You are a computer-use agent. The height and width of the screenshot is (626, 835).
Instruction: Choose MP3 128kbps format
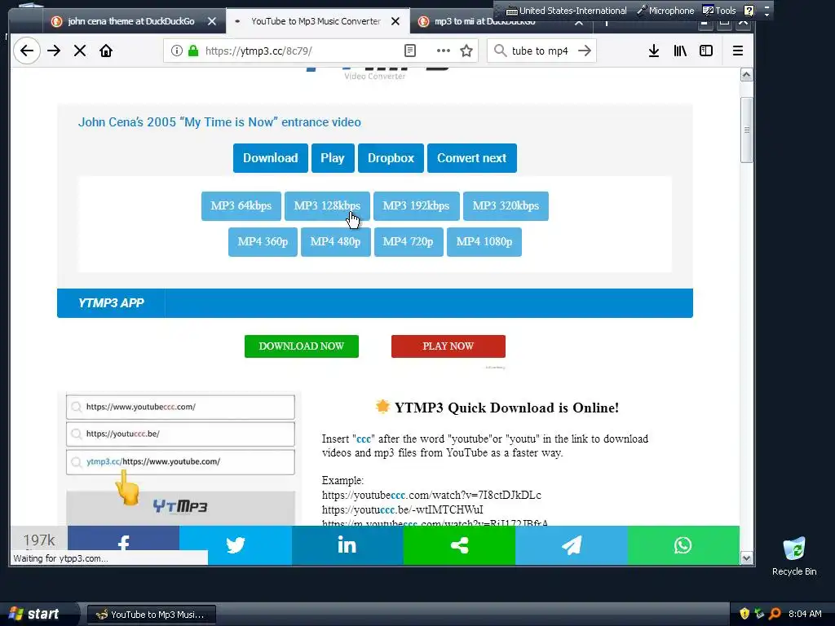click(327, 206)
